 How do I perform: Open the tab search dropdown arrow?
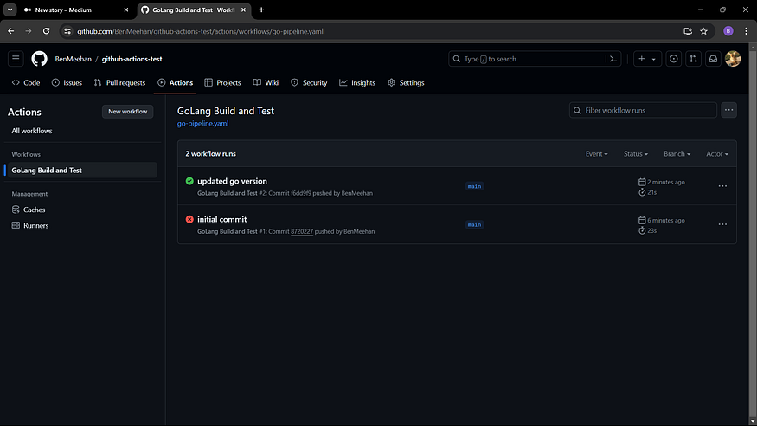(10, 10)
